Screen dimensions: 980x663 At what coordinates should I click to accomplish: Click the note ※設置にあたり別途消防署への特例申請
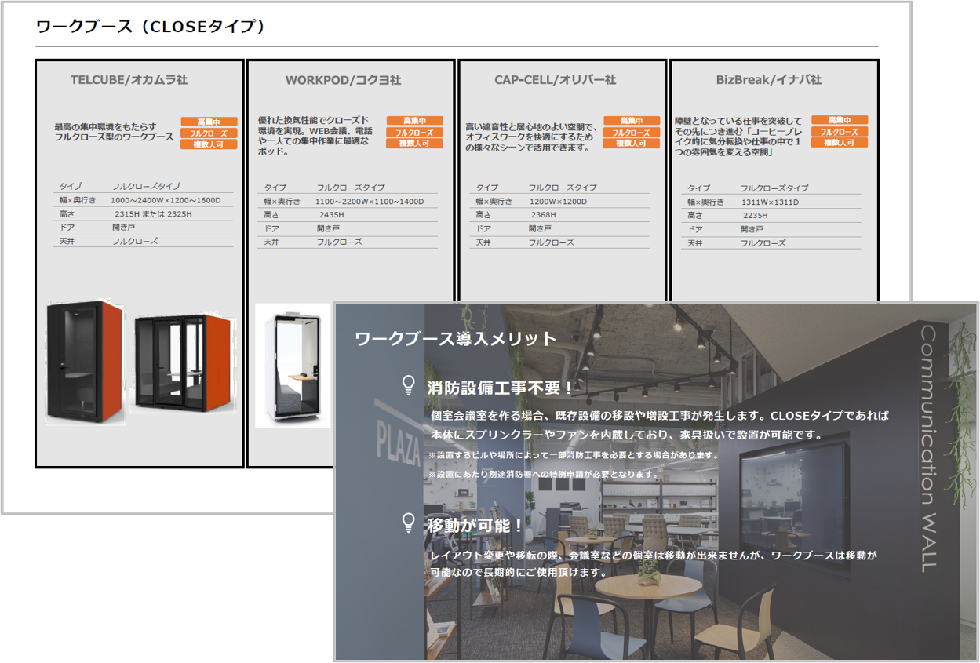coord(544,475)
